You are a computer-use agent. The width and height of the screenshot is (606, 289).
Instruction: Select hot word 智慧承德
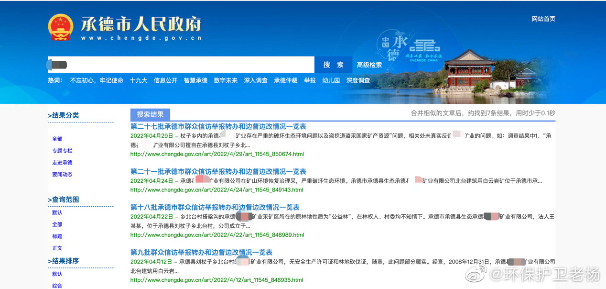(195, 80)
